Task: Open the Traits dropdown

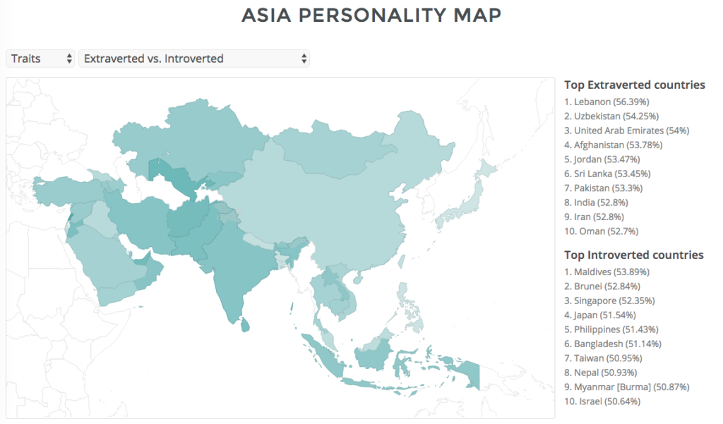Action: click(x=40, y=58)
